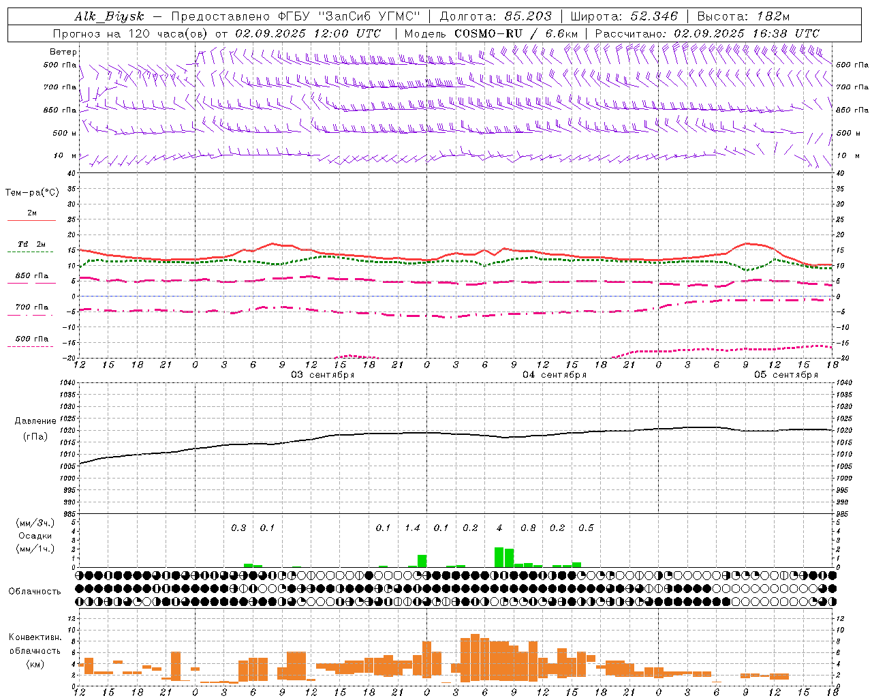
Task: Click the (гПа) unit label under Давление
Action: click(x=35, y=437)
